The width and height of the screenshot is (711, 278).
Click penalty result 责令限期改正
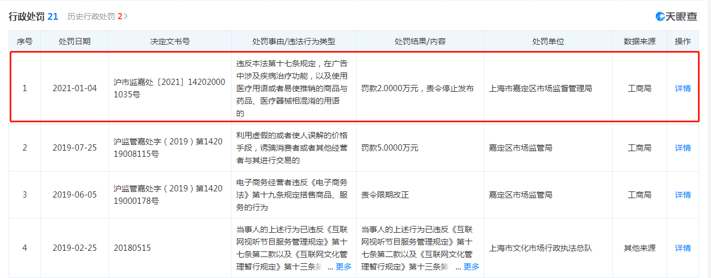click(385, 195)
